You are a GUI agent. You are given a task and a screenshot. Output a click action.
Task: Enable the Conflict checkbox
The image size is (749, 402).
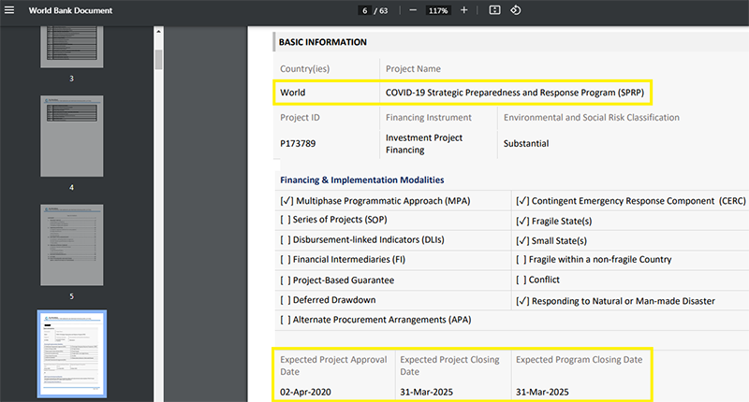(521, 280)
